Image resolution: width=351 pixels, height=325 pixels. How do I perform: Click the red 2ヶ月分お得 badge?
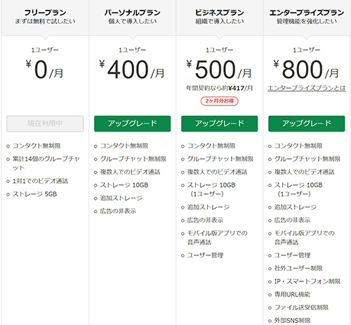[x=219, y=101]
